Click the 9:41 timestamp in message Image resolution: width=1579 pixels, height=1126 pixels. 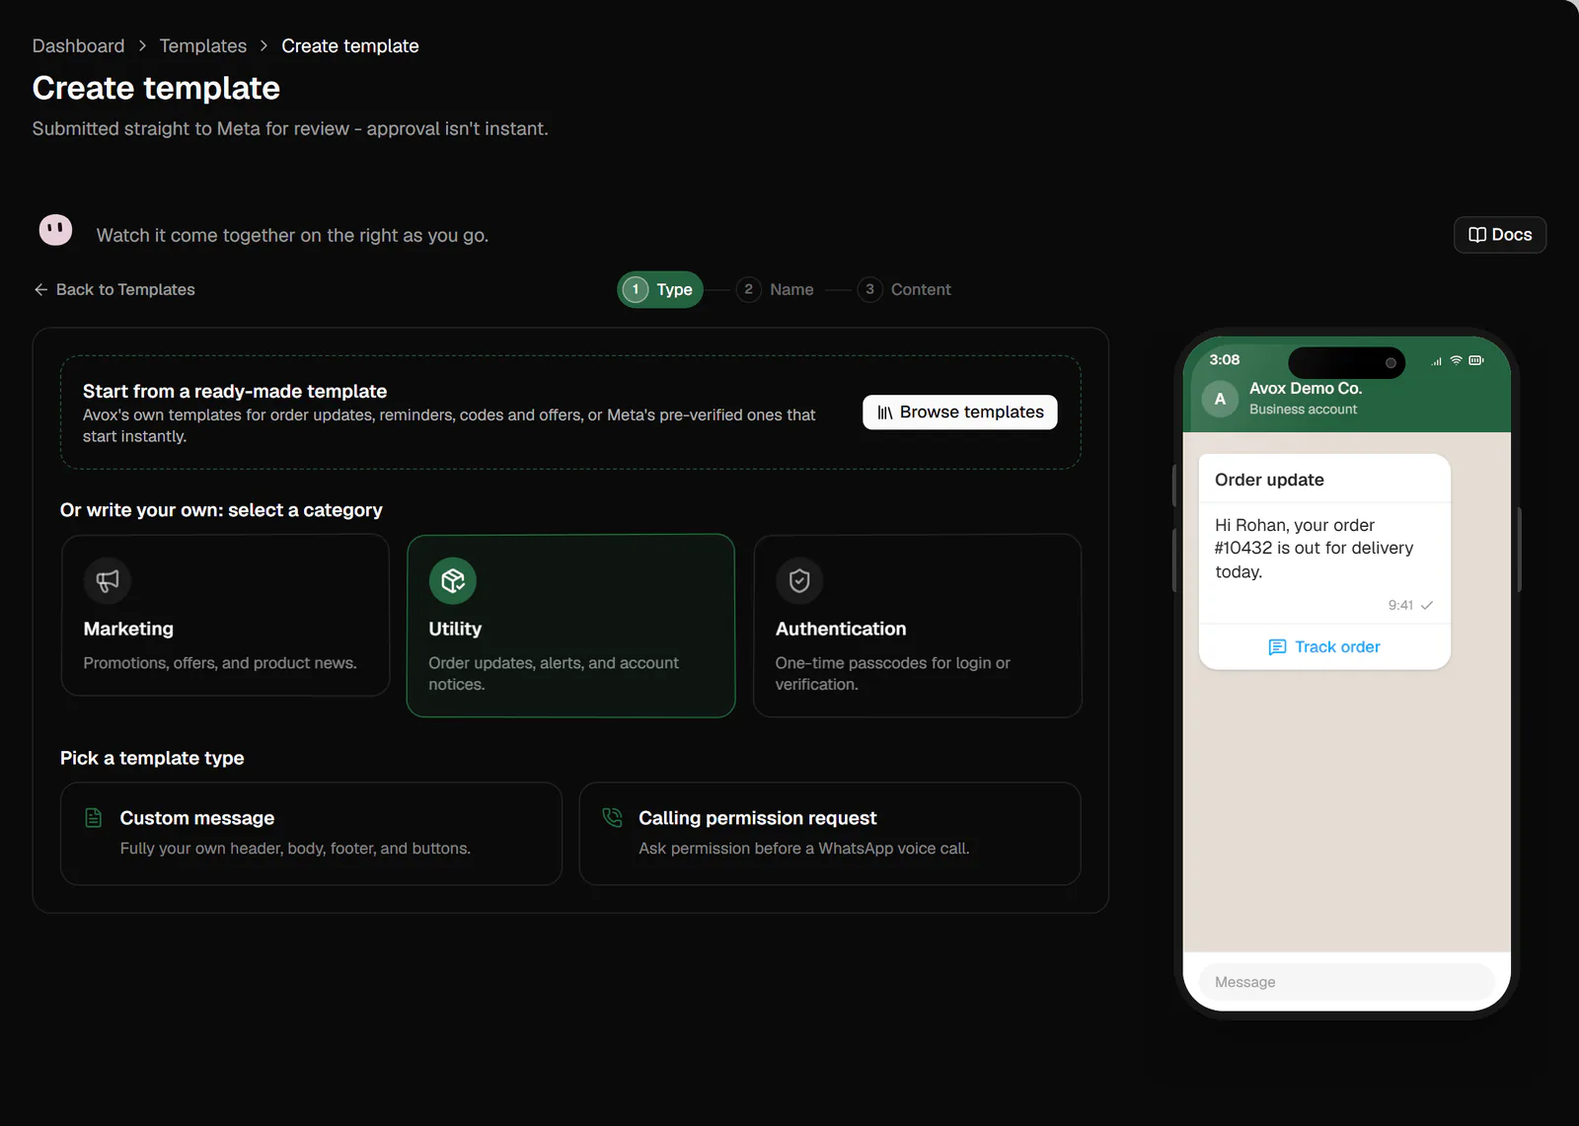click(1400, 605)
